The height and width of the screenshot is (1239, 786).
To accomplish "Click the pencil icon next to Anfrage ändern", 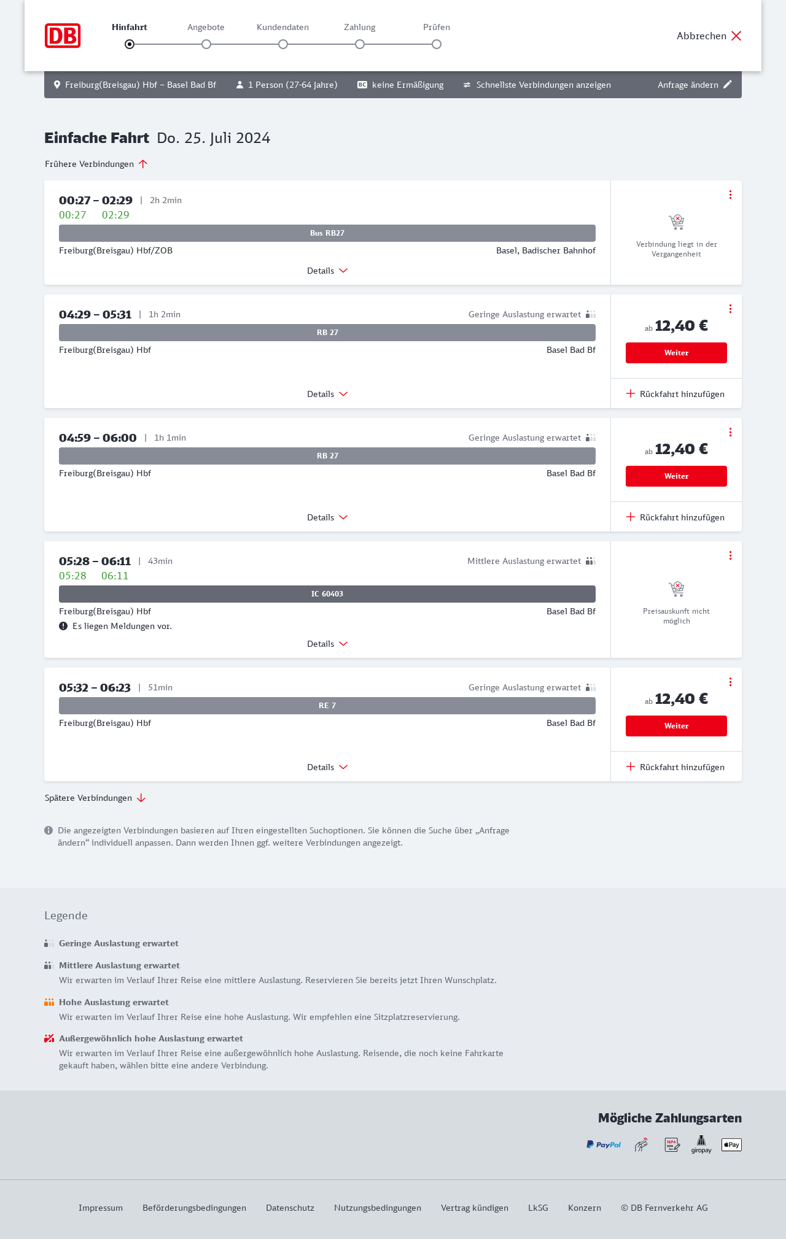I will [x=728, y=85].
